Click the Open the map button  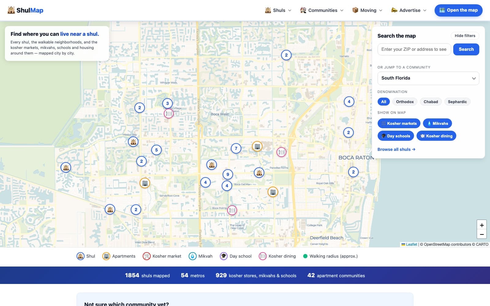458,10
